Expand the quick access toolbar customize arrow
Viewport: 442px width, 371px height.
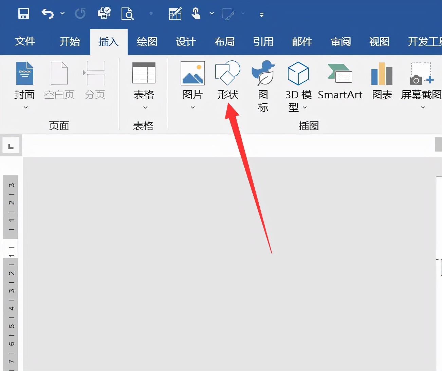tap(261, 15)
